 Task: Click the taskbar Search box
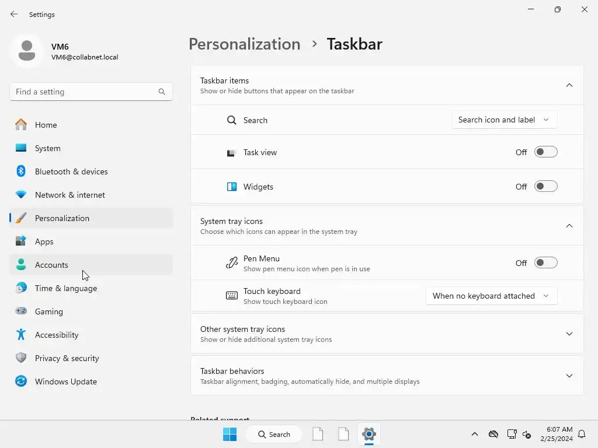(x=274, y=434)
